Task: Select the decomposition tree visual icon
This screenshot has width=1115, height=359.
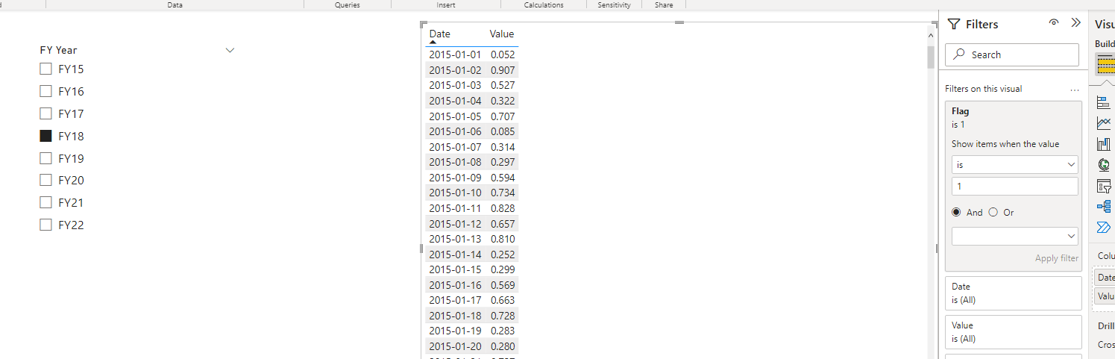Action: pos(1104,207)
